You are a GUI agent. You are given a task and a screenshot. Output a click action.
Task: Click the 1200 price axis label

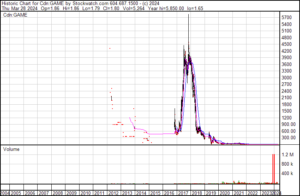pyautogui.click(x=287, y=118)
